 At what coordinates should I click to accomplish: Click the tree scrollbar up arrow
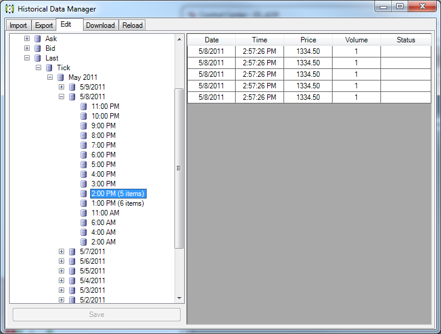179,39
